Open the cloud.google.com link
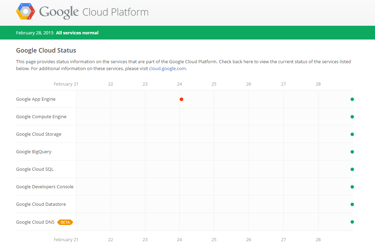 click(x=167, y=68)
